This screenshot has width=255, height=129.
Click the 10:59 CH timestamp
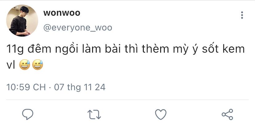pyautogui.click(x=26, y=87)
